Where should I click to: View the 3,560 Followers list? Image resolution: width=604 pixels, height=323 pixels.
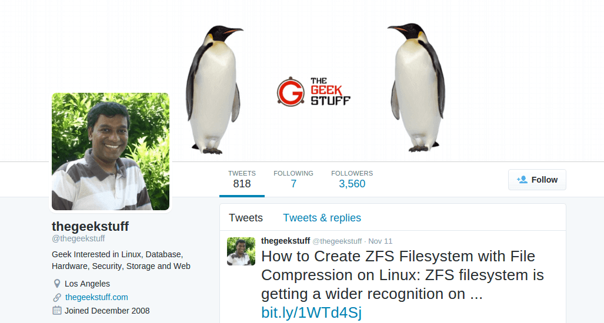pyautogui.click(x=352, y=180)
